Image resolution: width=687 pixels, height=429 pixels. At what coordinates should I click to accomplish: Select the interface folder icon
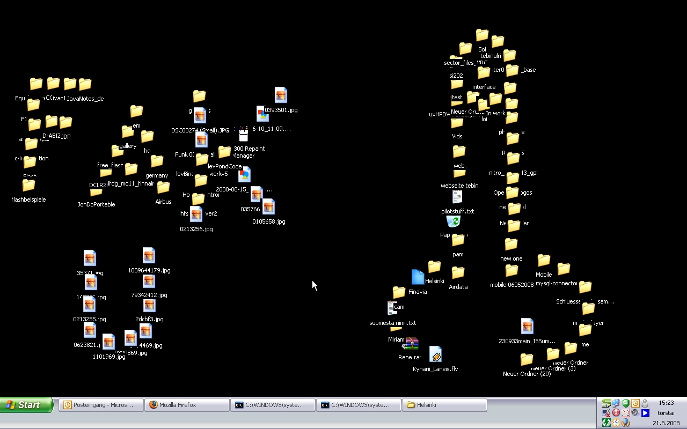point(484,72)
